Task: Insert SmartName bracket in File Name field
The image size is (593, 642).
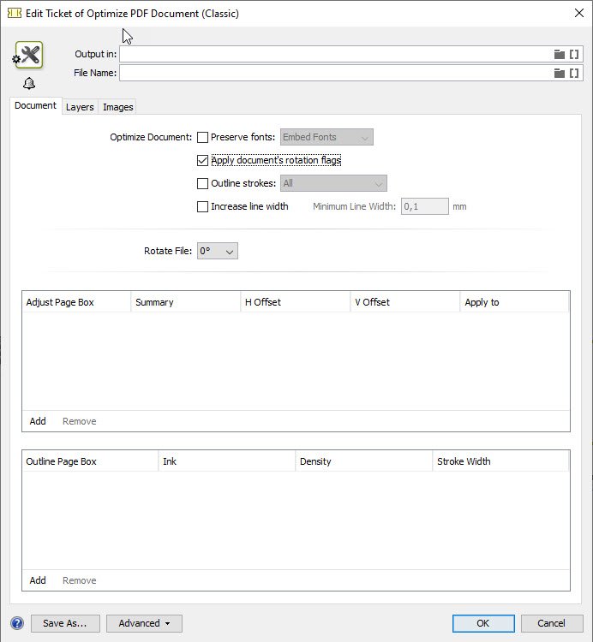Action: pos(574,73)
